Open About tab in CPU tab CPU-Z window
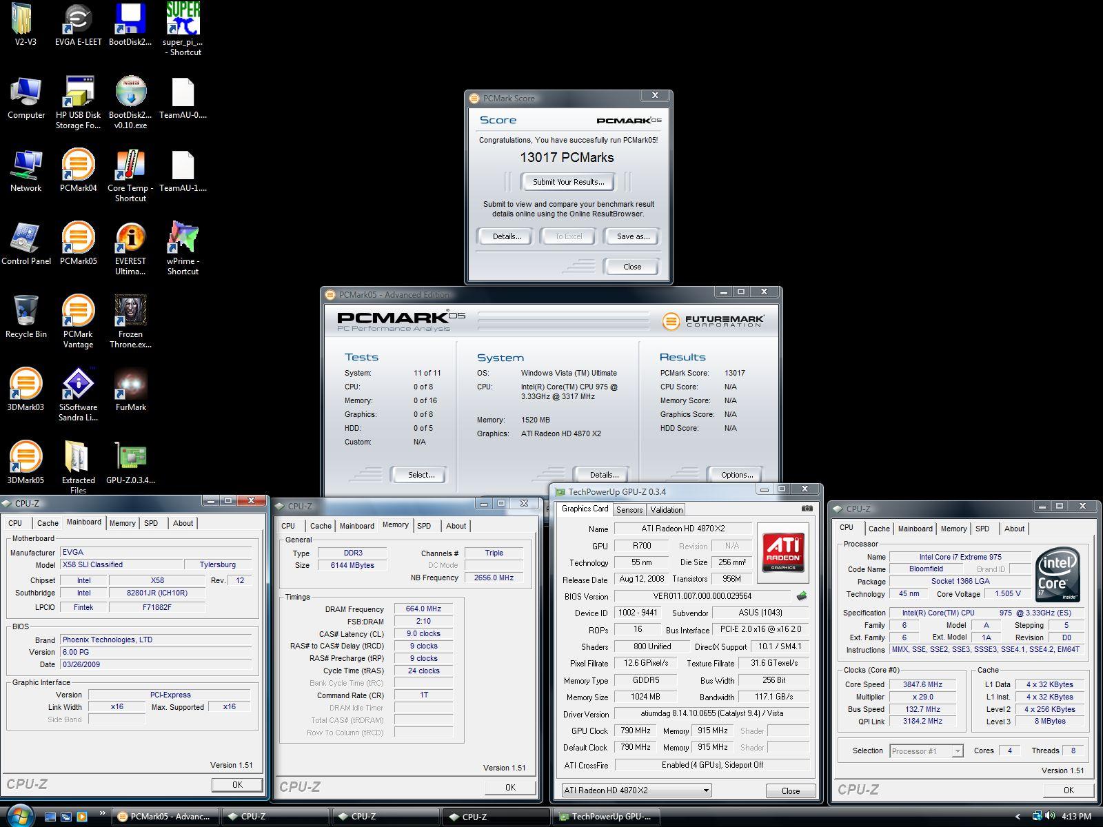 click(1014, 529)
